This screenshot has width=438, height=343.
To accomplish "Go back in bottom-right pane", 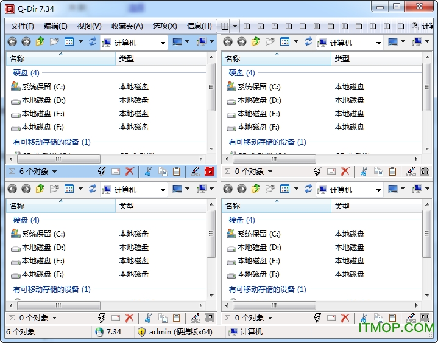I will click(x=228, y=189).
